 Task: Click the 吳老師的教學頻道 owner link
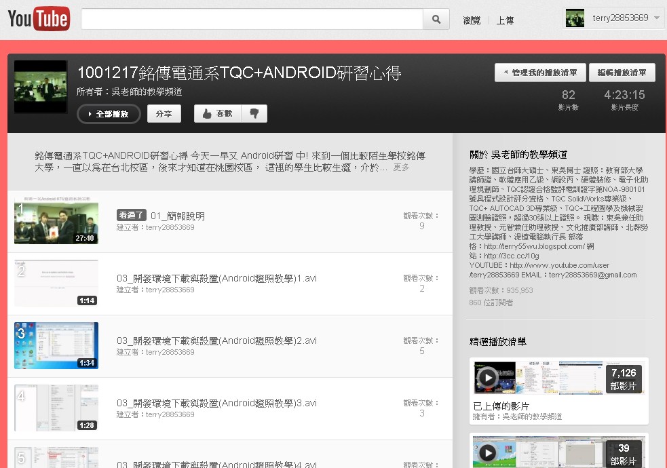(147, 92)
